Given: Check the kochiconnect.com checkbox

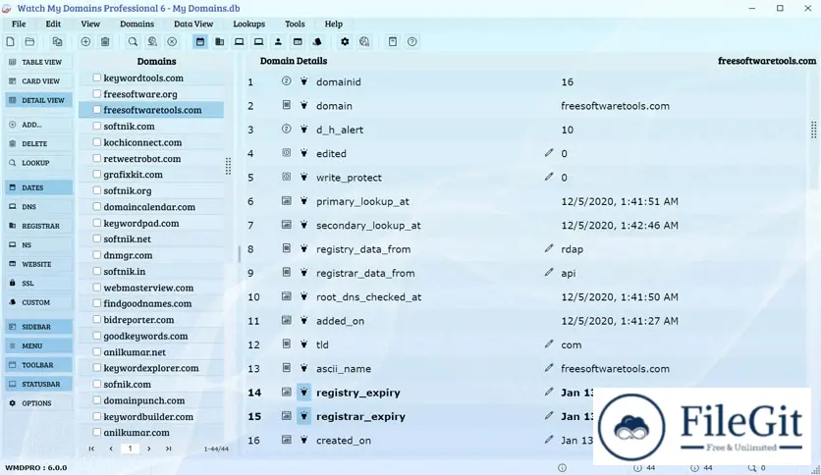Looking at the screenshot, I should [x=97, y=141].
